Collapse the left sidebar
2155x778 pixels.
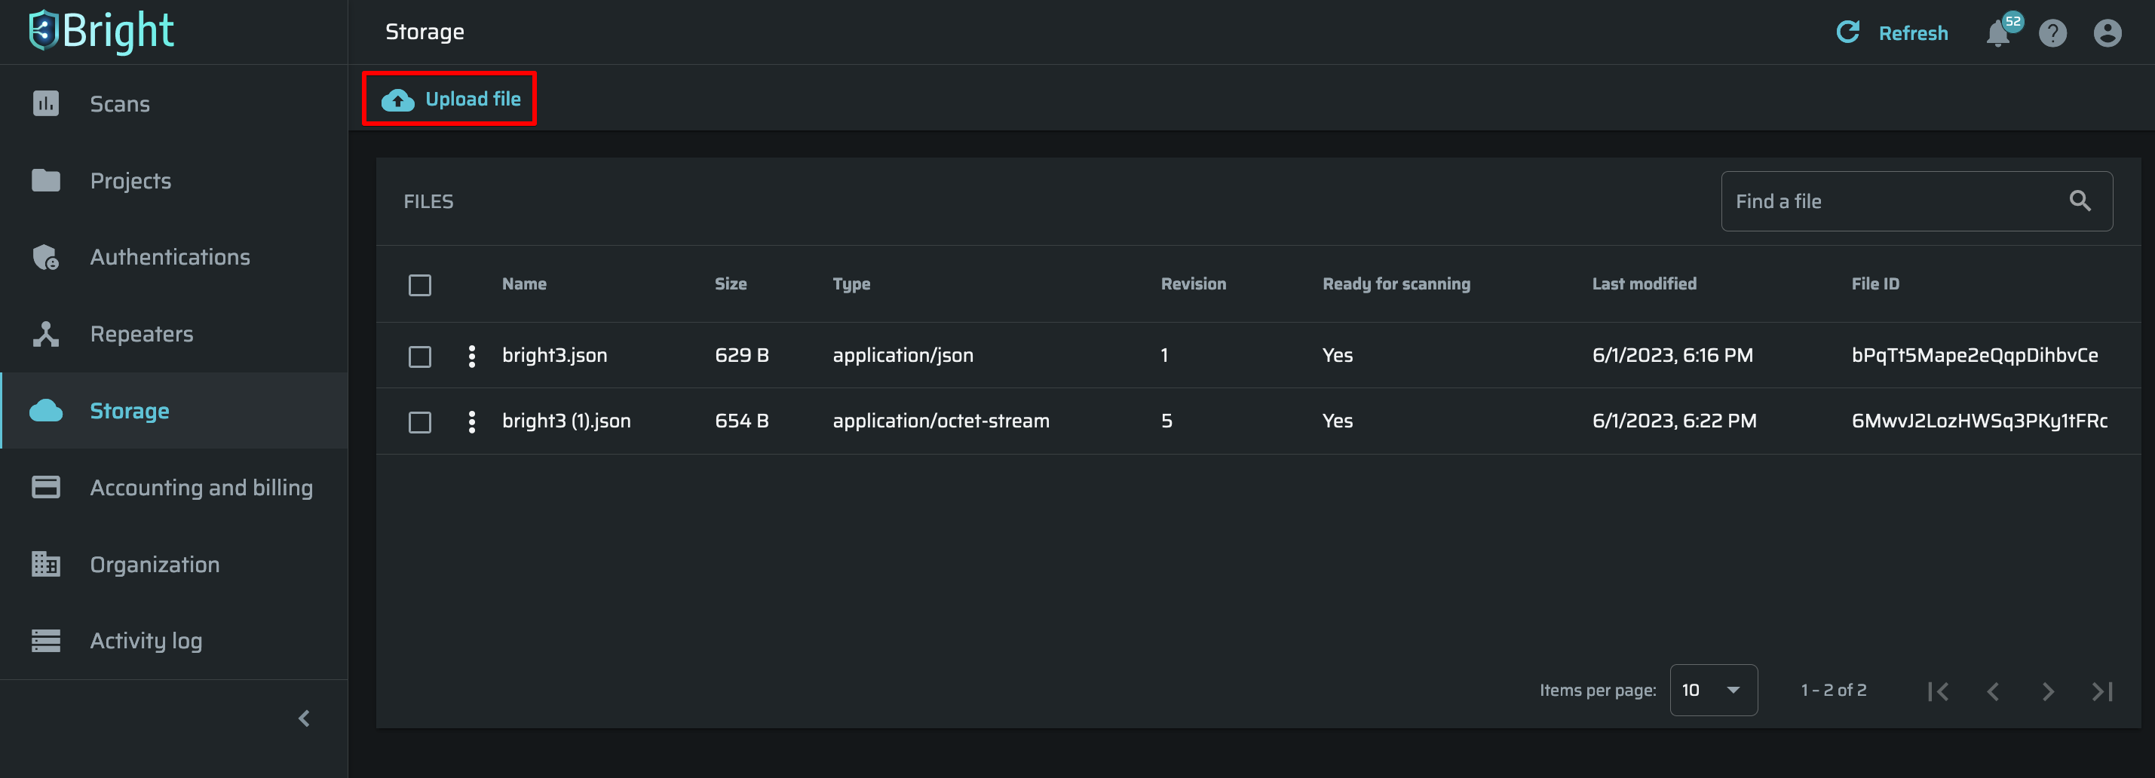point(305,718)
